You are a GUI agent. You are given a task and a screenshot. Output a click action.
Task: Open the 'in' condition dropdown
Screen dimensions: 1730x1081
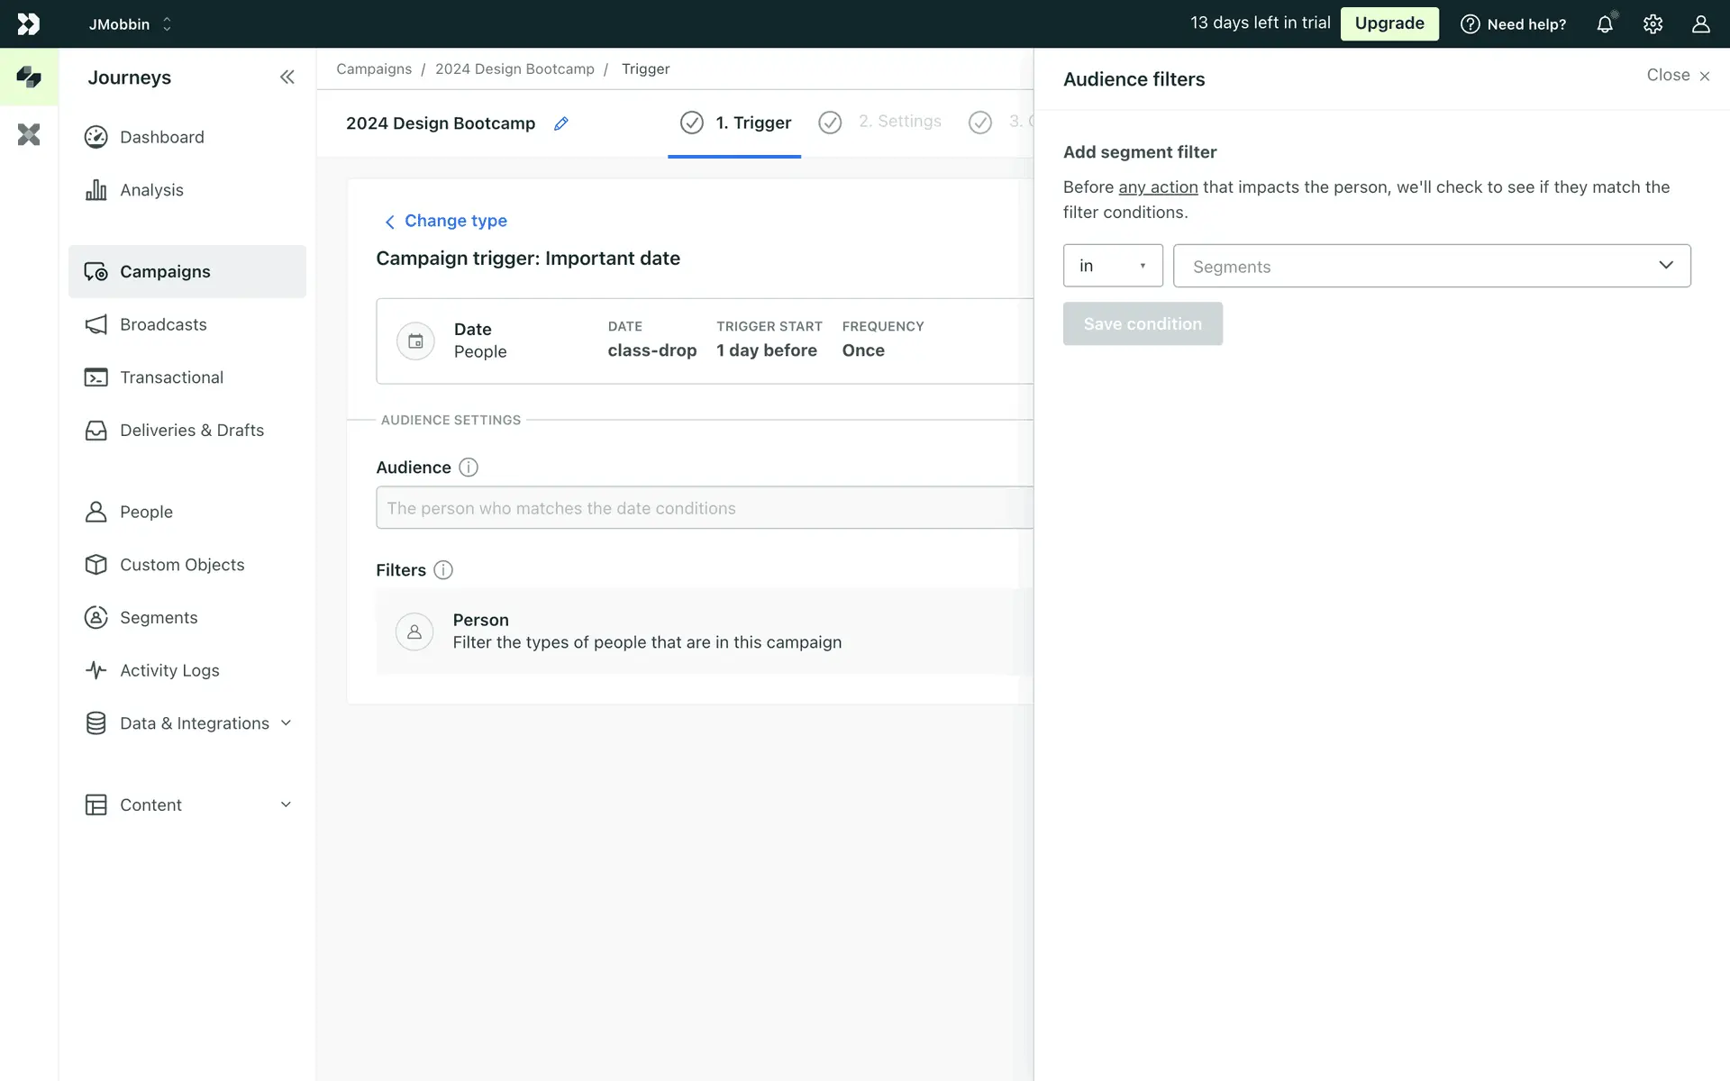pyautogui.click(x=1112, y=266)
